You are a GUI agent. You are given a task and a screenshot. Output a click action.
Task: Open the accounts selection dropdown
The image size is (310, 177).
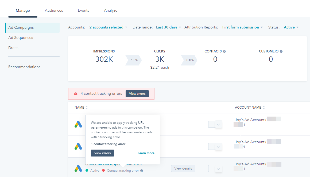pyautogui.click(x=108, y=27)
